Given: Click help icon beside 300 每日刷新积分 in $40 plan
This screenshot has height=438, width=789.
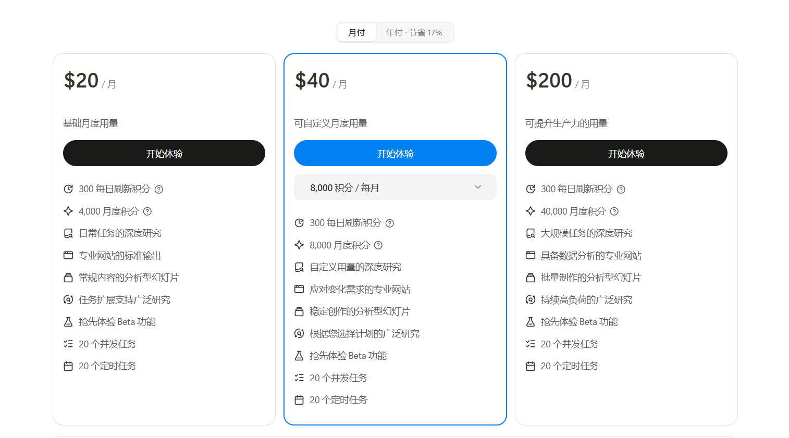Looking at the screenshot, I should tap(390, 223).
